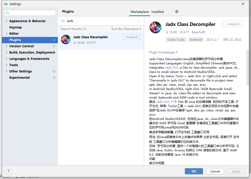Switch to the Installed tab
This screenshot has height=179, width=251.
click(157, 12)
